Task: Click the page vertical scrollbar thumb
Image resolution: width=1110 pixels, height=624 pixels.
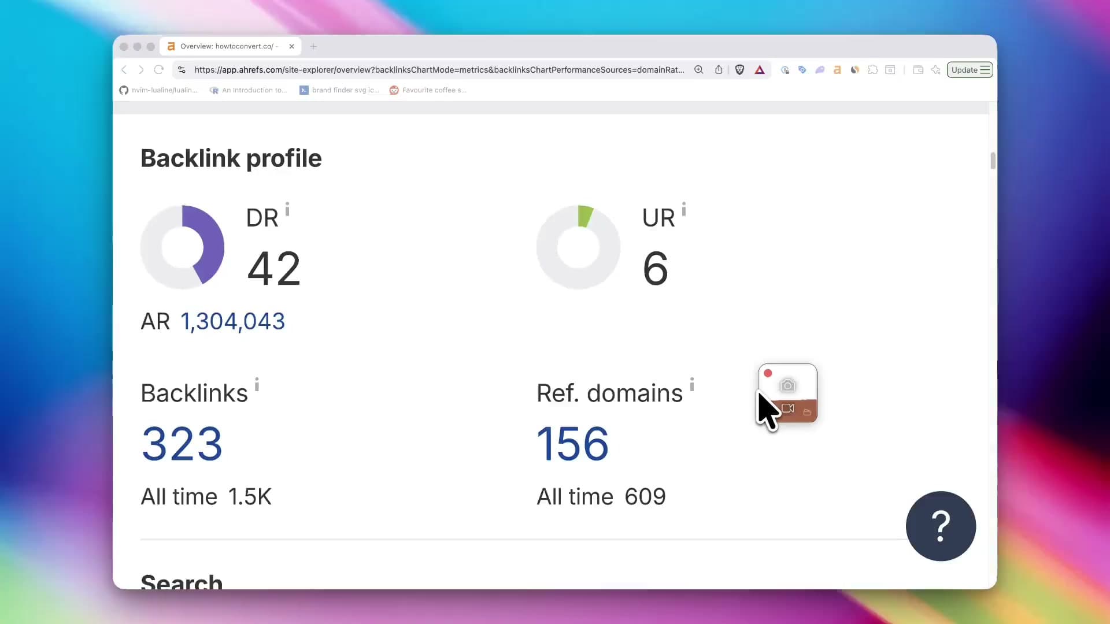Action: coord(993,161)
